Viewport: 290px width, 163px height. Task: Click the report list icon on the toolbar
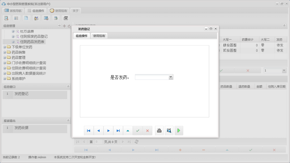[16, 18]
